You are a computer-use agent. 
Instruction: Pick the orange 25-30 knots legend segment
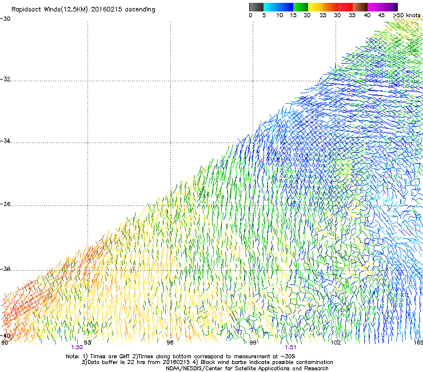coord(330,7)
